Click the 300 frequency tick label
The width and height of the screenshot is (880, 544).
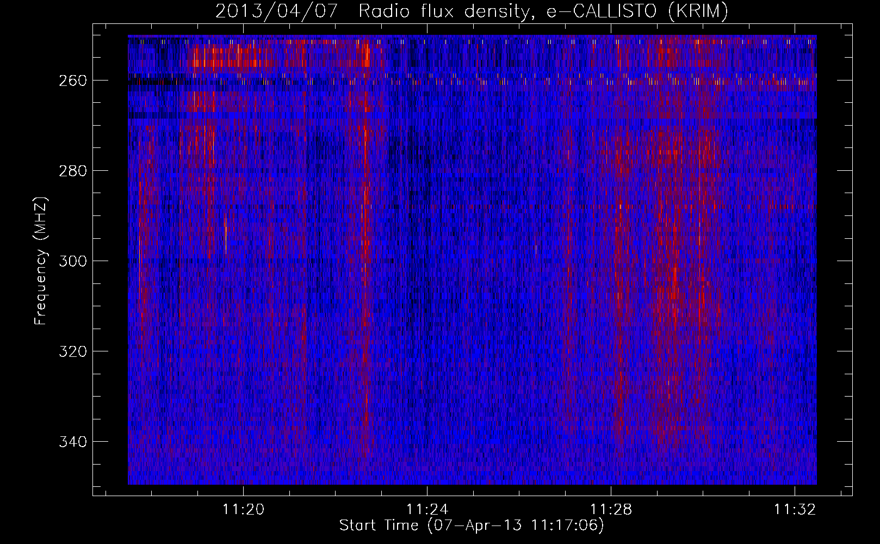pyautogui.click(x=73, y=261)
